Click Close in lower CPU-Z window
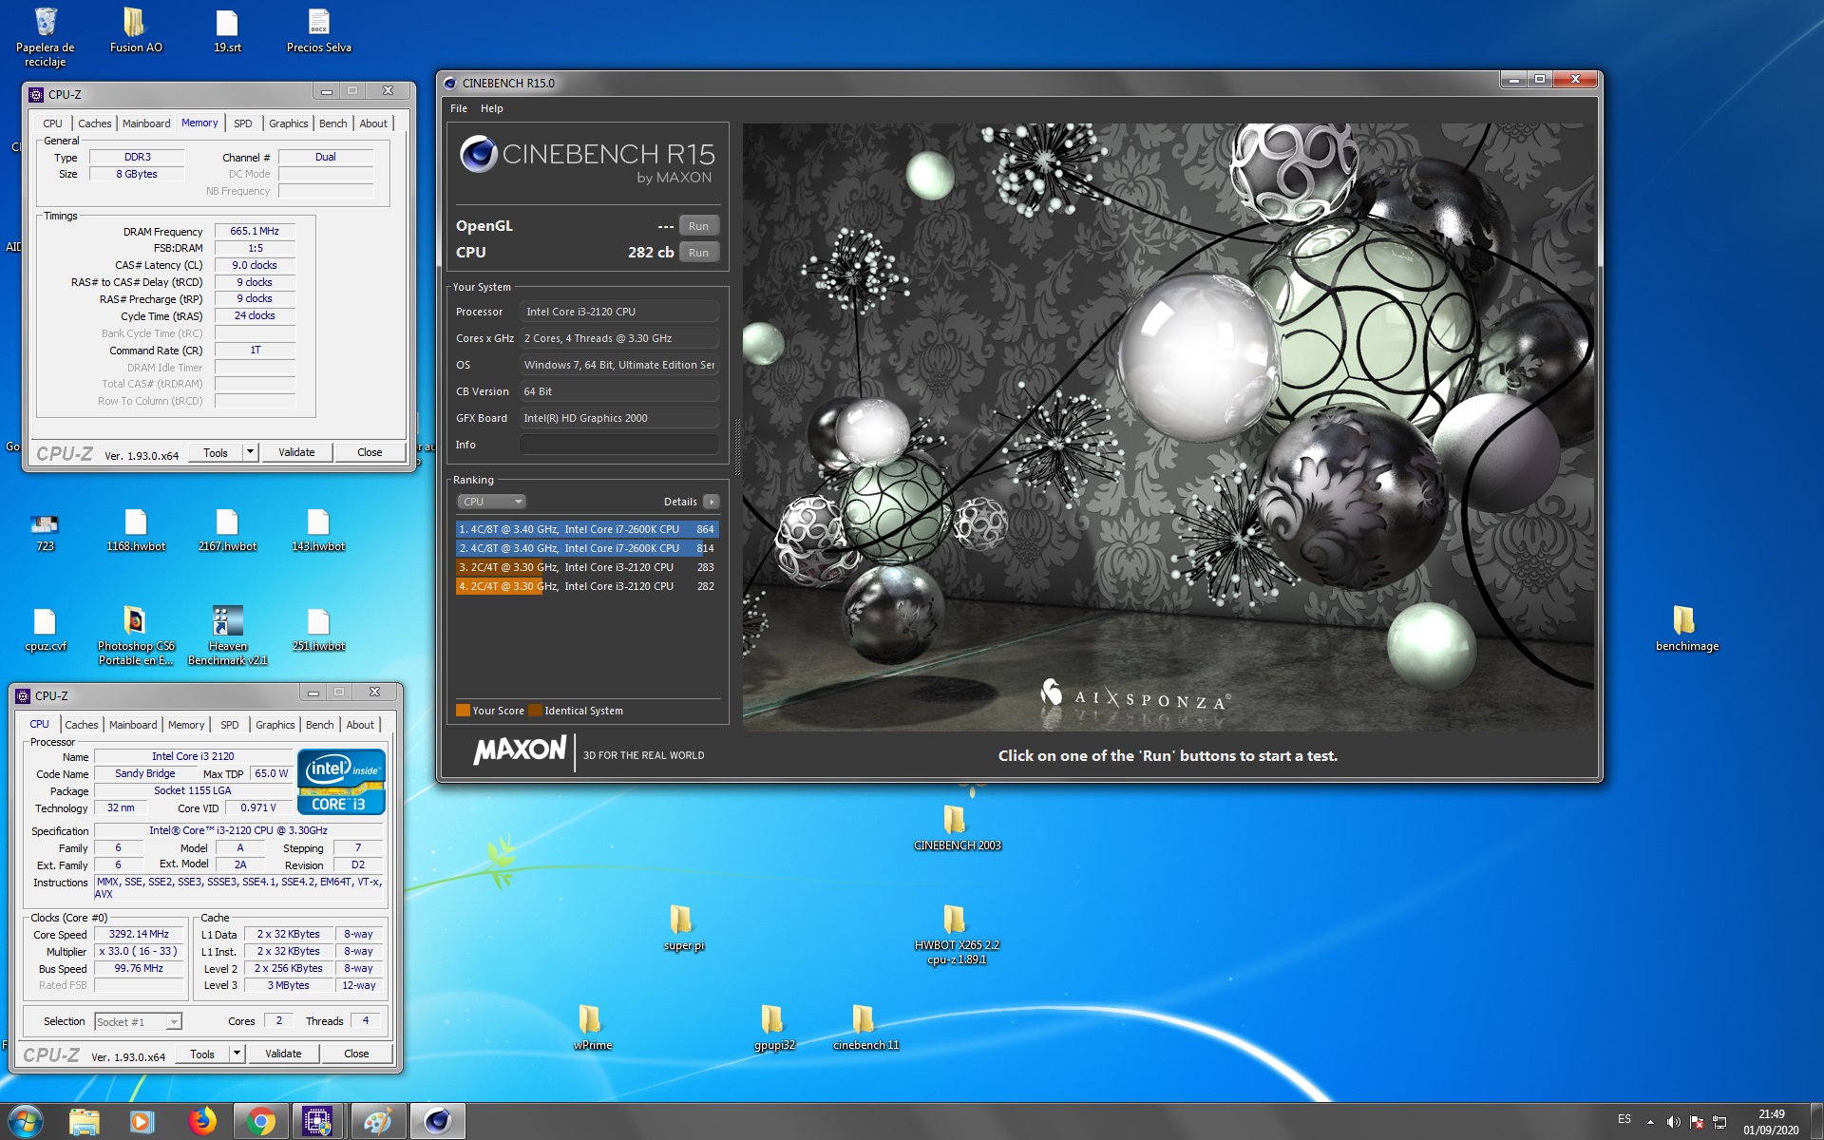The height and width of the screenshot is (1140, 1824). point(356,1054)
